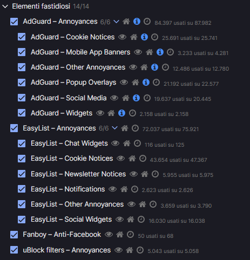Disable EasyList – Newsletter Notices checkbox
The image size is (250, 260).
coord(22,174)
